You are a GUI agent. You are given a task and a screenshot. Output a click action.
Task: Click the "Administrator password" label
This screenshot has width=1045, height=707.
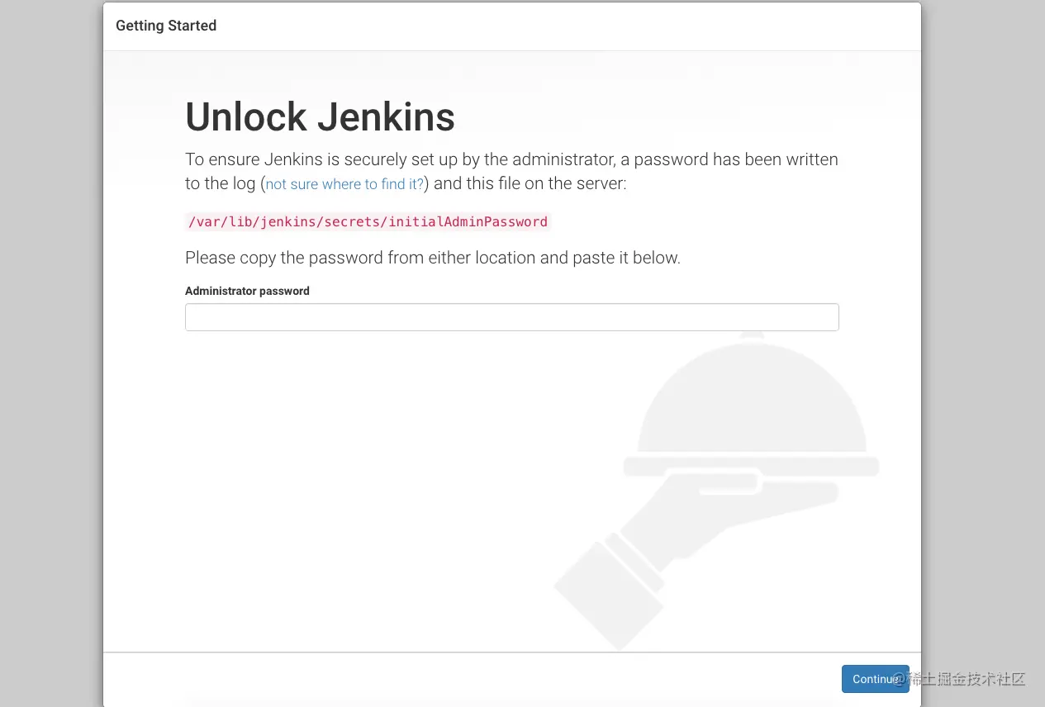247,291
